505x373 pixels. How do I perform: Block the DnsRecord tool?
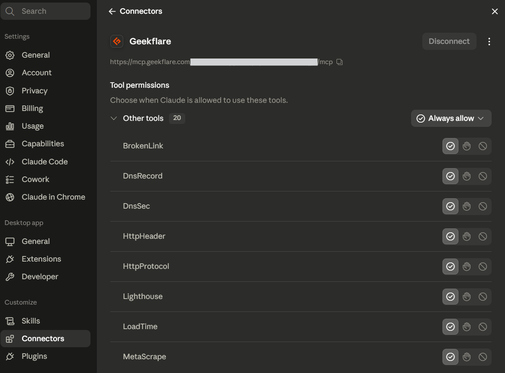pyautogui.click(x=483, y=176)
